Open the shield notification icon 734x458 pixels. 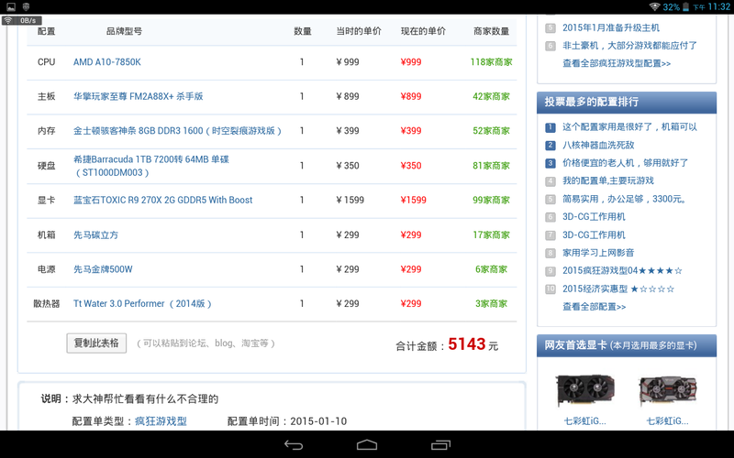[x=27, y=6]
